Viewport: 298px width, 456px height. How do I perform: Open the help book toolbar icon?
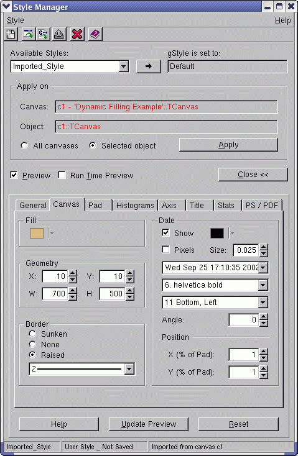pyautogui.click(x=95, y=34)
